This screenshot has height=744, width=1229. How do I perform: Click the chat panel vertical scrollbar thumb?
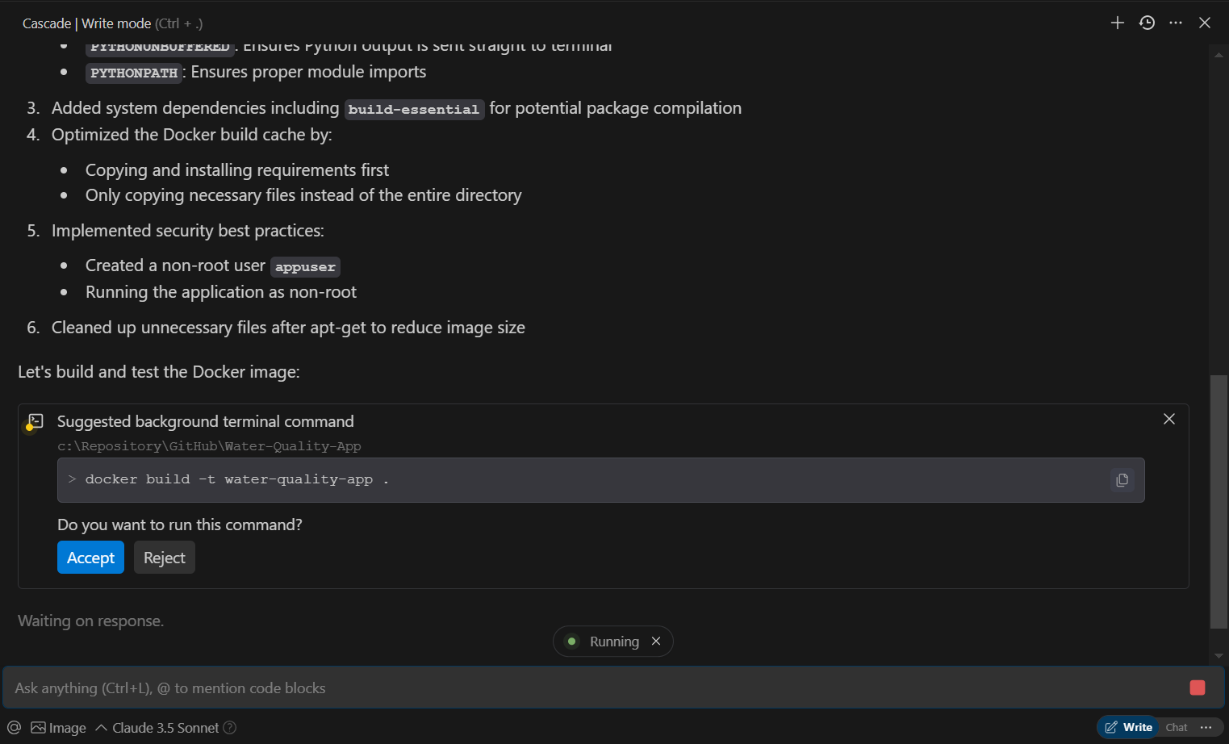coord(1219,501)
